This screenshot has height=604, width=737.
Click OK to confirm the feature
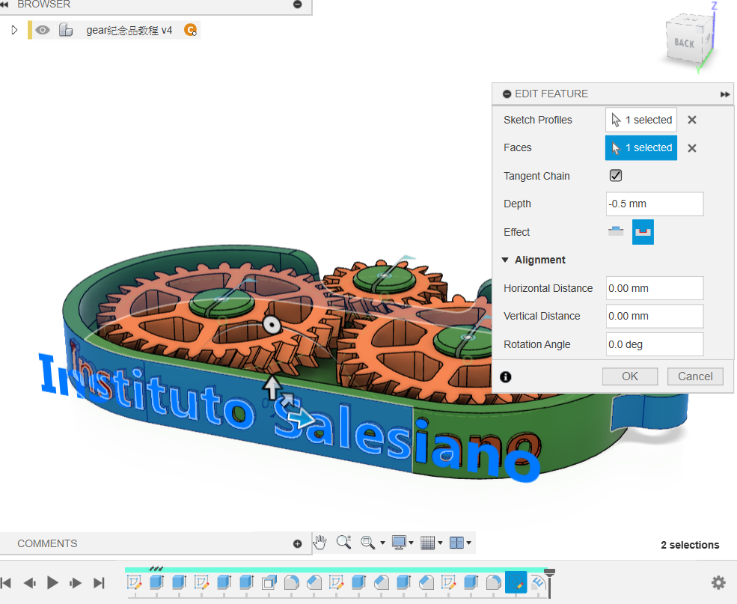[x=630, y=376]
